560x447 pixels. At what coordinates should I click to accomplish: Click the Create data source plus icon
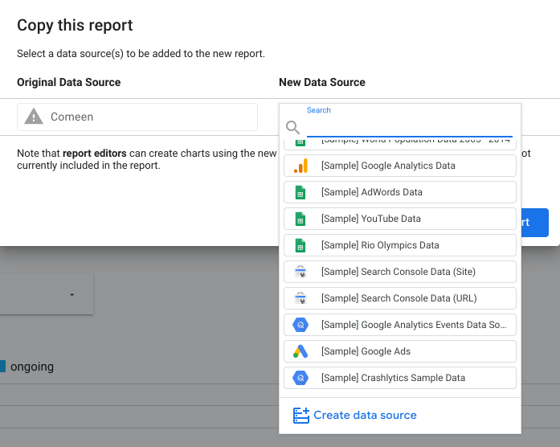pos(301,415)
